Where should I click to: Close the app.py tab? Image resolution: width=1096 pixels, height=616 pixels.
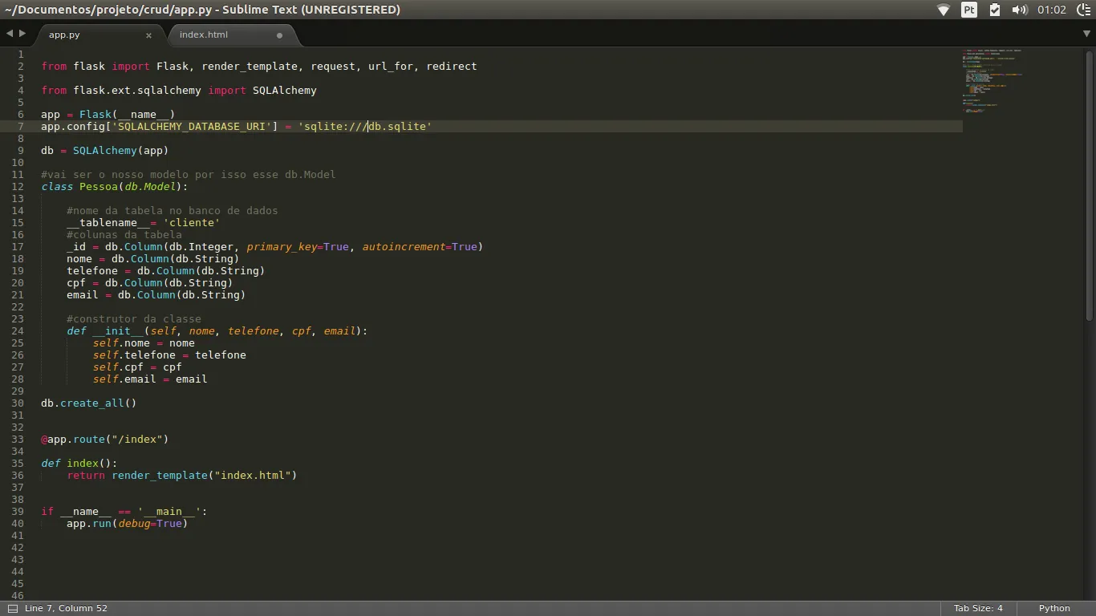(148, 35)
